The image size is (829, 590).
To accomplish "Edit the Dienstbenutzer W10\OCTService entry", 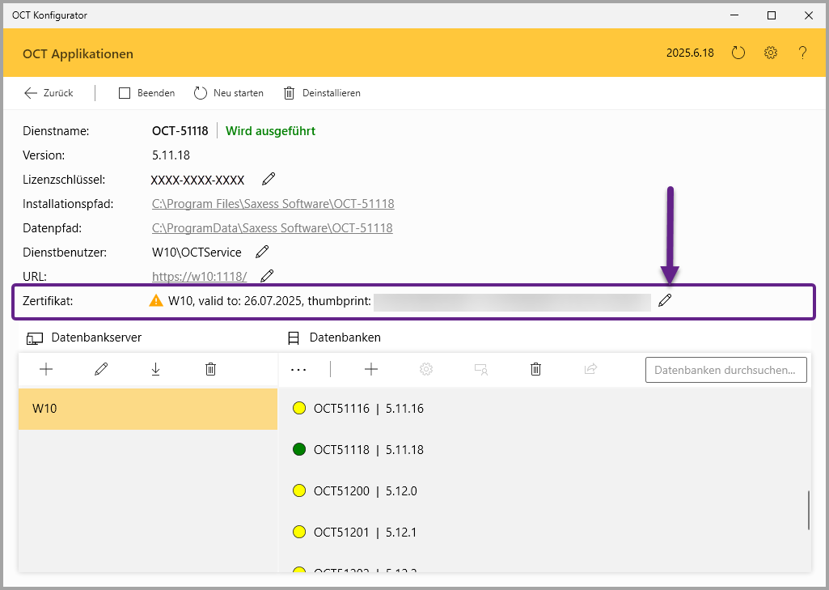I will (262, 253).
